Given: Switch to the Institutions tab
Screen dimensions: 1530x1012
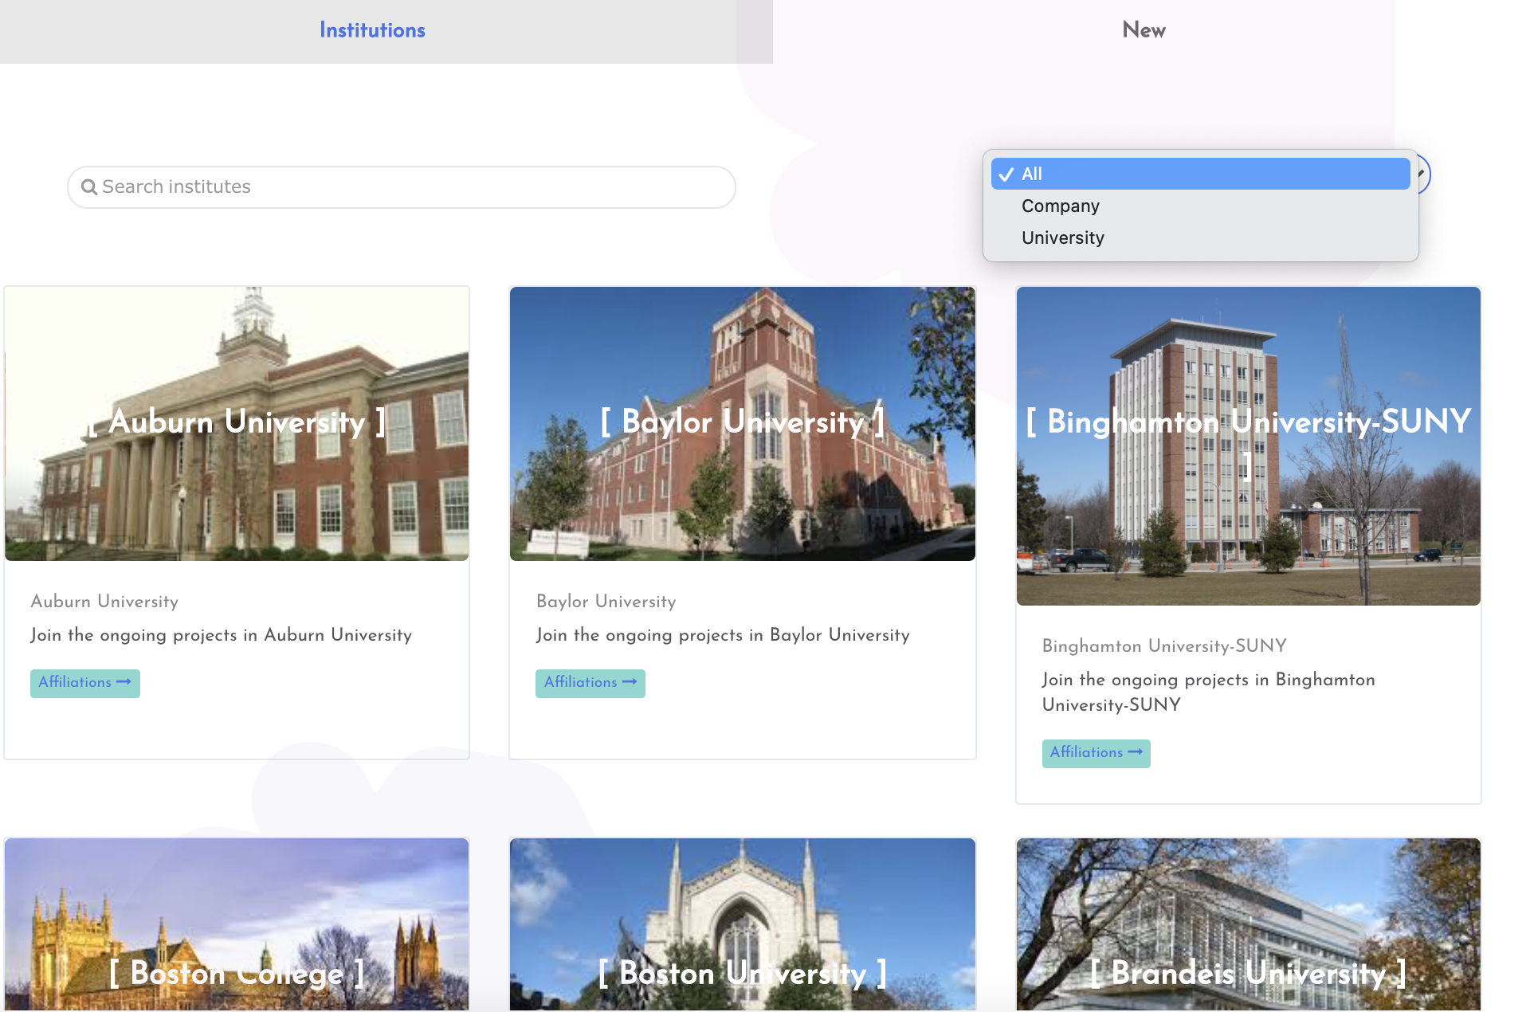Looking at the screenshot, I should pos(372,30).
